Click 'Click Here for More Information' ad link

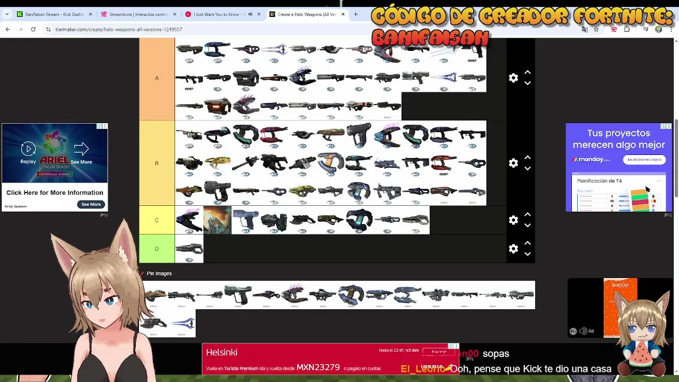click(x=55, y=193)
